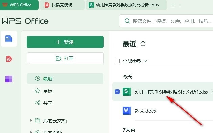
Task: Click the blue W icon of 散文.docx
Action: pyautogui.click(x=126, y=111)
